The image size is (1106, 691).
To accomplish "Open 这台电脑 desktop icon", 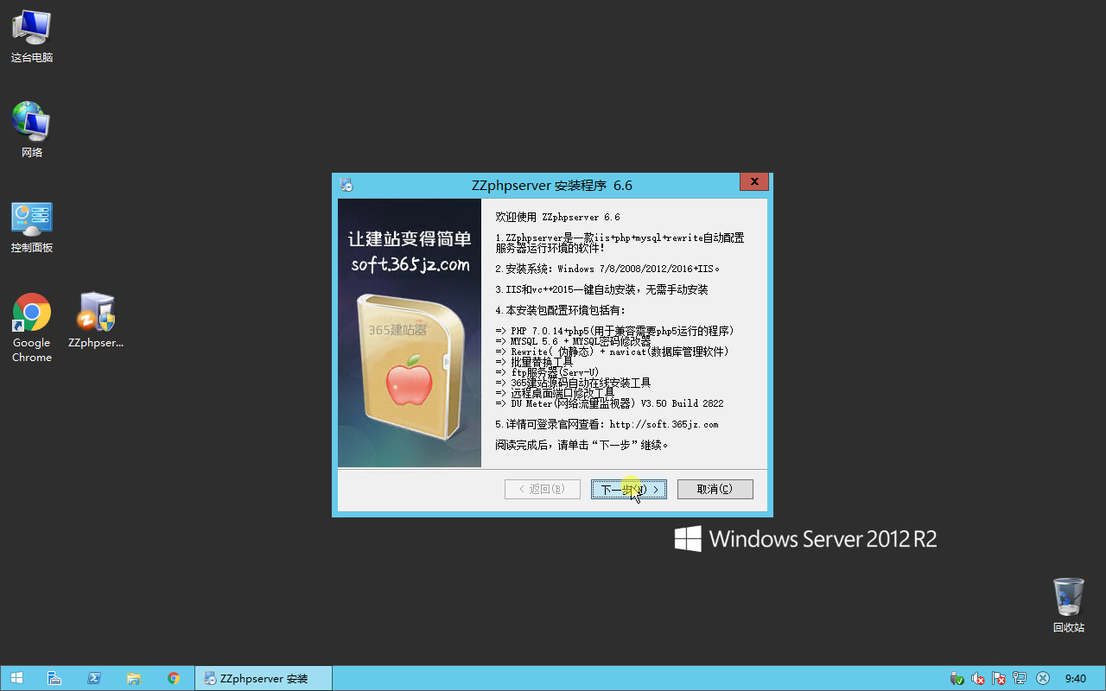I will [32, 36].
